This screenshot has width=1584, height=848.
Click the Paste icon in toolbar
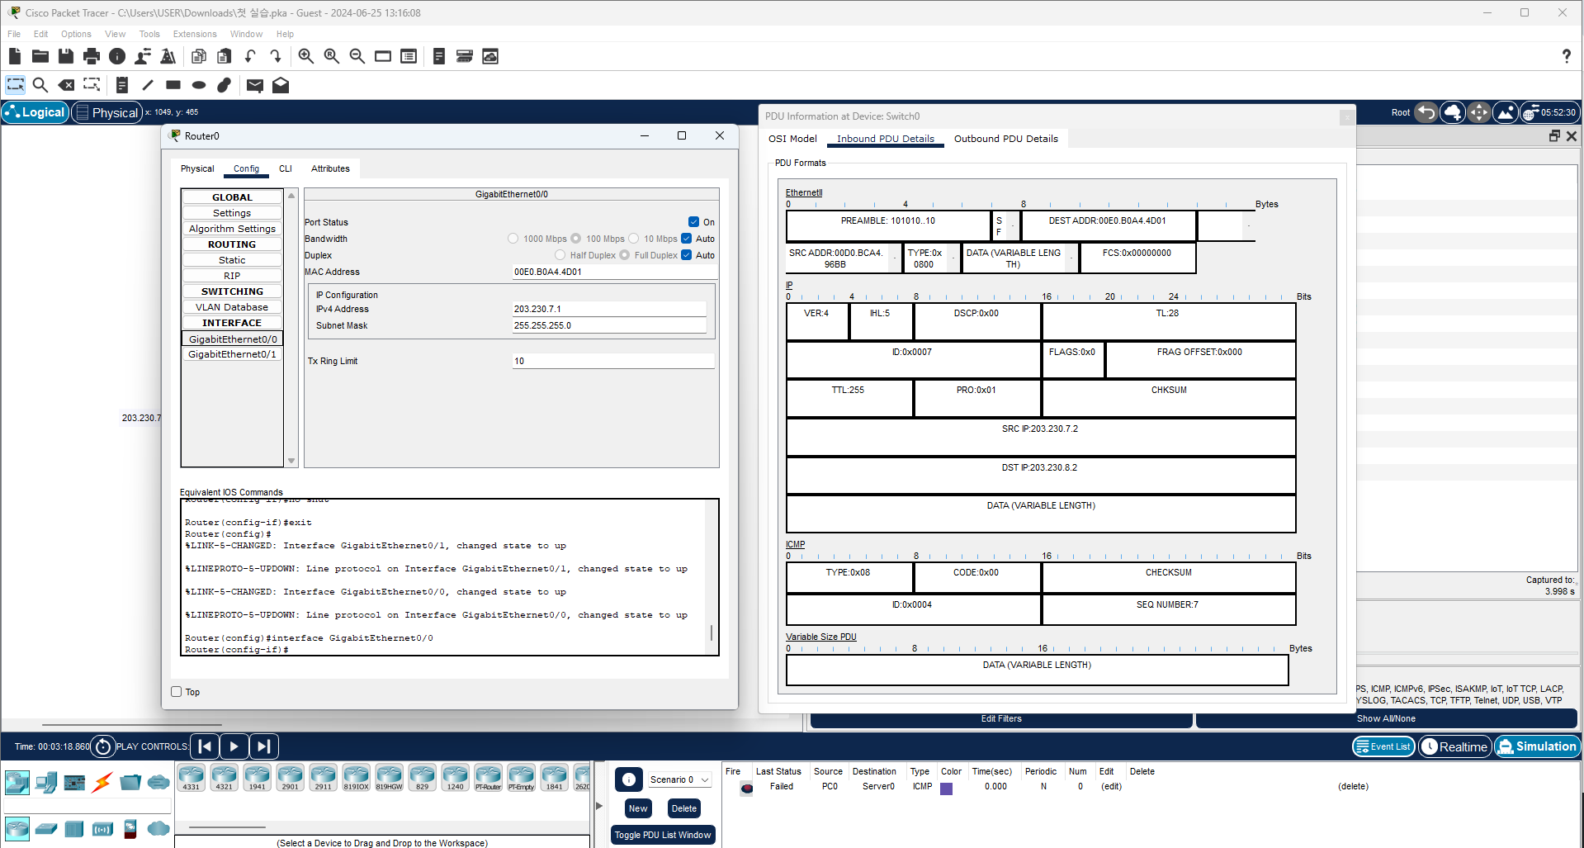coord(225,56)
